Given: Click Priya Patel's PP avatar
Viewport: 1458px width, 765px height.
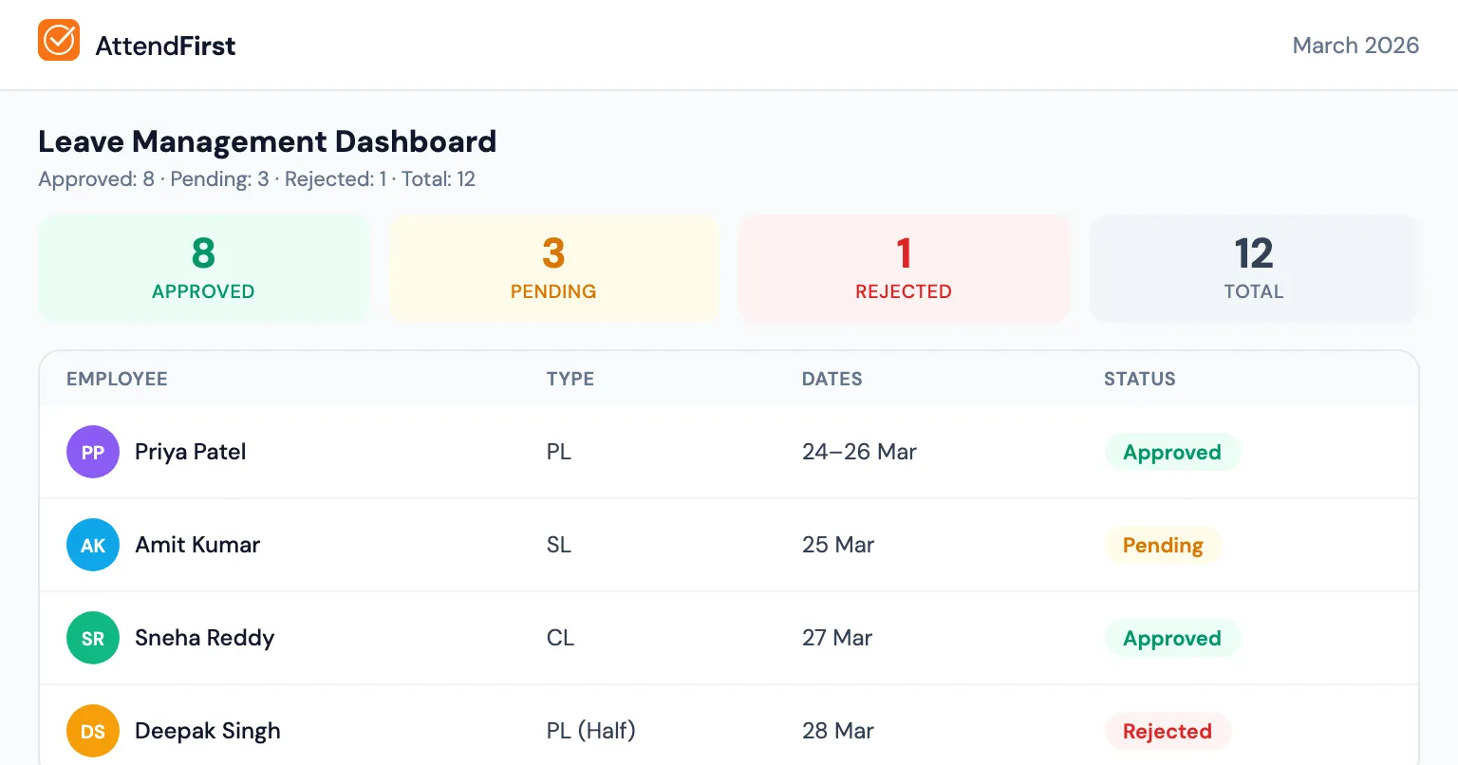Looking at the screenshot, I should tap(93, 452).
